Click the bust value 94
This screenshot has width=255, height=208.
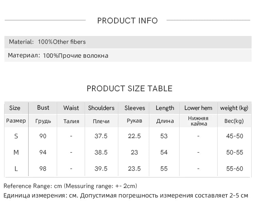pos(43,152)
